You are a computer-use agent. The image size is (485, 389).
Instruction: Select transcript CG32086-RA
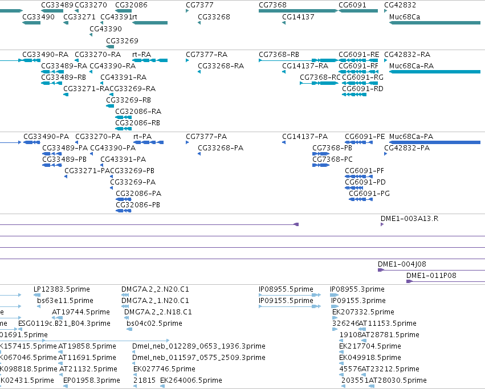pyautogui.click(x=138, y=112)
